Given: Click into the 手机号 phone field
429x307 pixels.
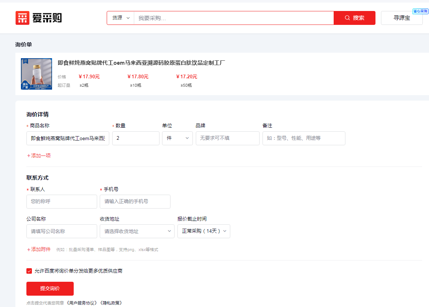Looking at the screenshot, I should coord(135,202).
